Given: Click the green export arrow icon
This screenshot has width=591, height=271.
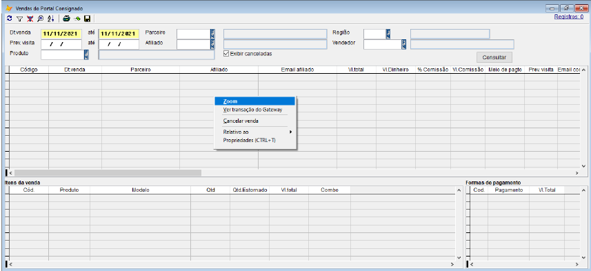Looking at the screenshot, I should [x=77, y=18].
